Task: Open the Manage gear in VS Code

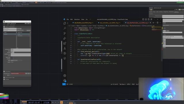Action: click(x=65, y=81)
